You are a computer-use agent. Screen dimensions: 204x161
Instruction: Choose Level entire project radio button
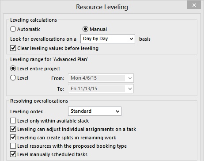pyautogui.click(x=13, y=69)
